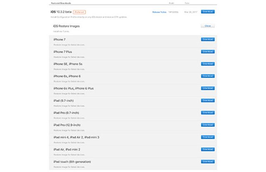Download the iPhone 6s Plus, 6 Plus restore image
This screenshot has width=266, height=172.
pos(208,88)
